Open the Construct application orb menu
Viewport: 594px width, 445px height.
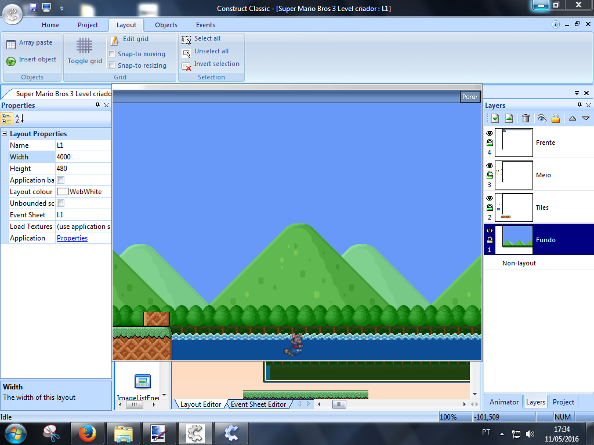pyautogui.click(x=13, y=14)
